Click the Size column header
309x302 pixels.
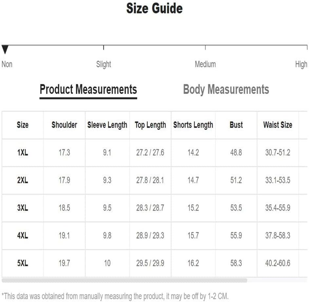point(23,125)
